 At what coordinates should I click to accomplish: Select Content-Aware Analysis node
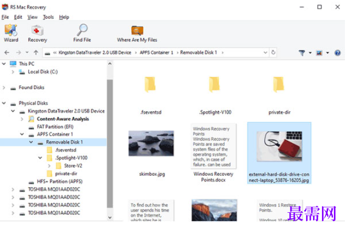(x=63, y=119)
